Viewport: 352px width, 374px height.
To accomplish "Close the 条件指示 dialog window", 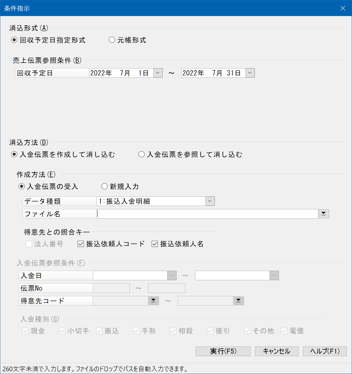I will [343, 8].
